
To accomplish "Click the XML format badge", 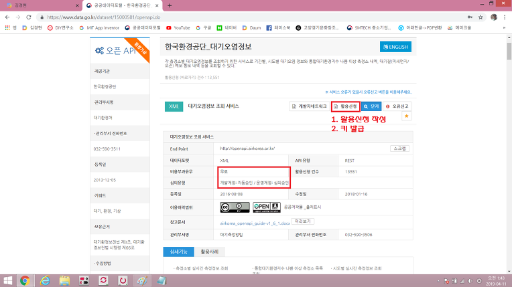I will tap(174, 106).
